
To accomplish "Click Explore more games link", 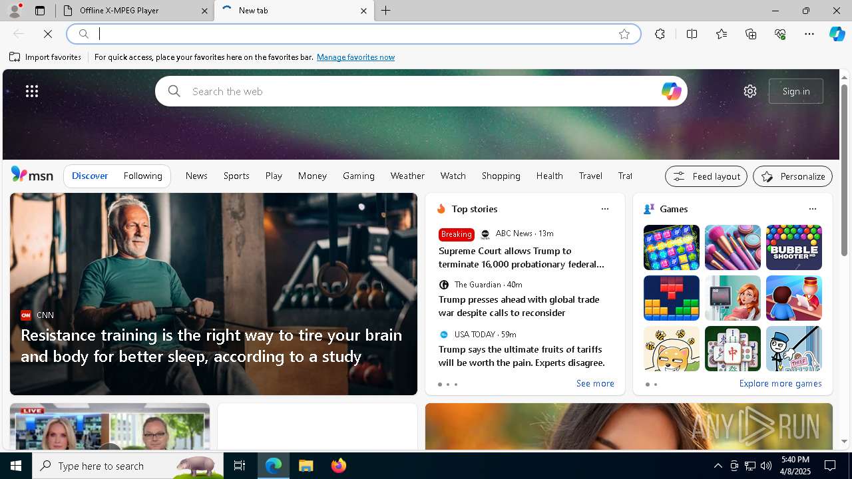I will click(780, 384).
